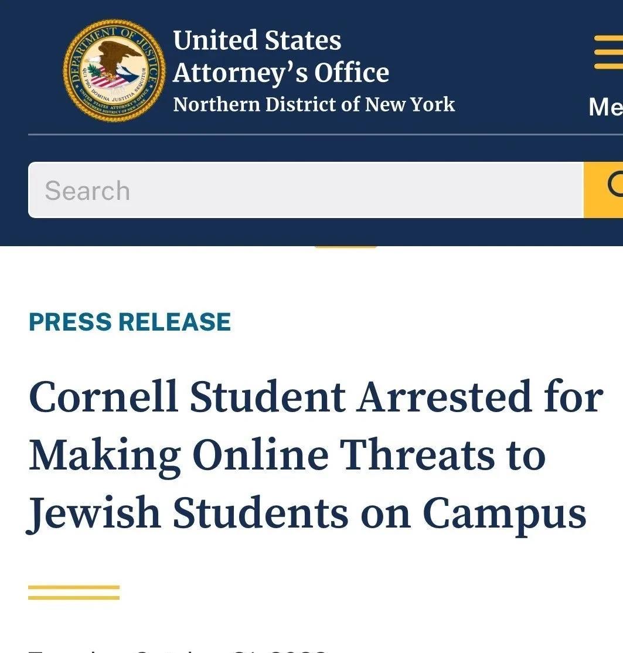This screenshot has height=653, width=623.
Task: Click the thin divider line under header
Action: tap(325, 134)
